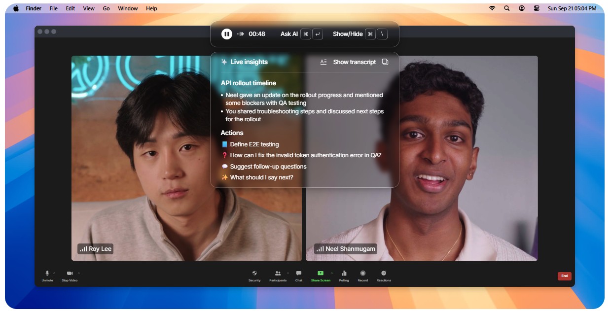Expand video options arrow beside Stop Video
This screenshot has height=311, width=611.
[x=78, y=273]
